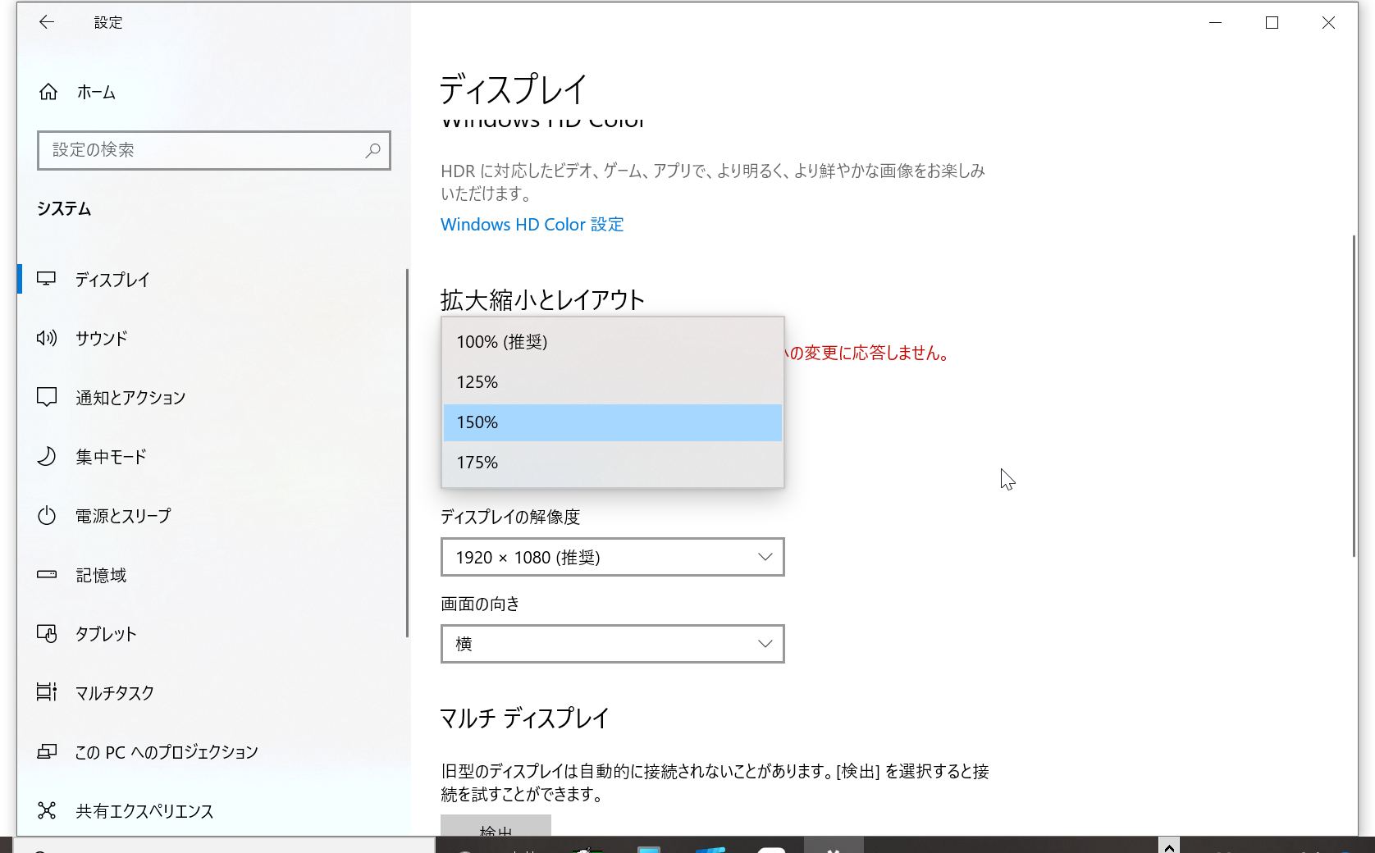Open the 通知とアクション sidebar category
Image resolution: width=1375 pixels, height=853 pixels.
(x=213, y=398)
